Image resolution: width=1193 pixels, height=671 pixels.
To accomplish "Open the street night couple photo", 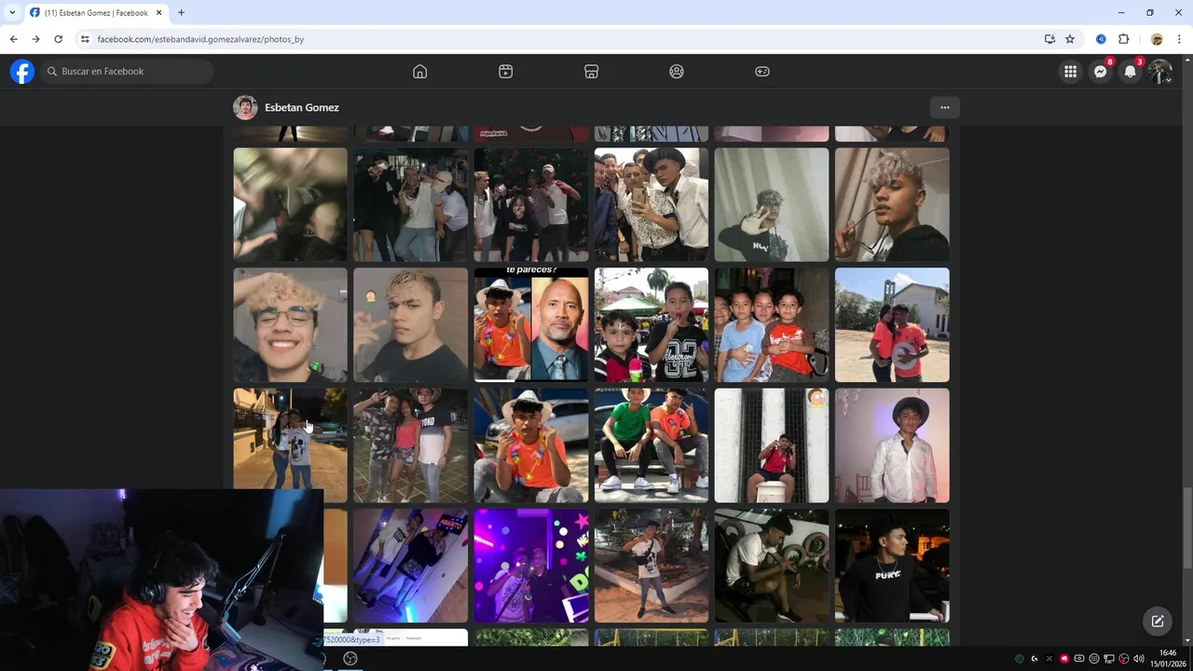I will pos(290,445).
